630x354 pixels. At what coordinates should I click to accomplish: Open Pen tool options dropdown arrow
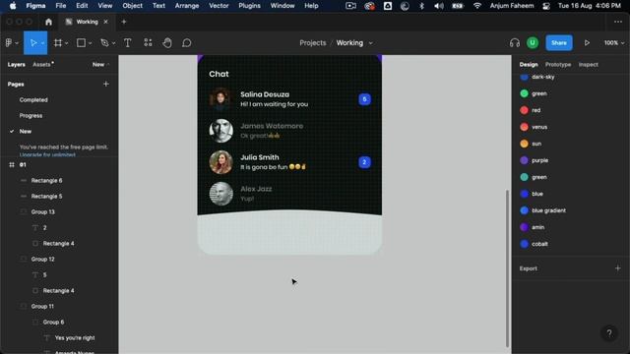click(114, 43)
